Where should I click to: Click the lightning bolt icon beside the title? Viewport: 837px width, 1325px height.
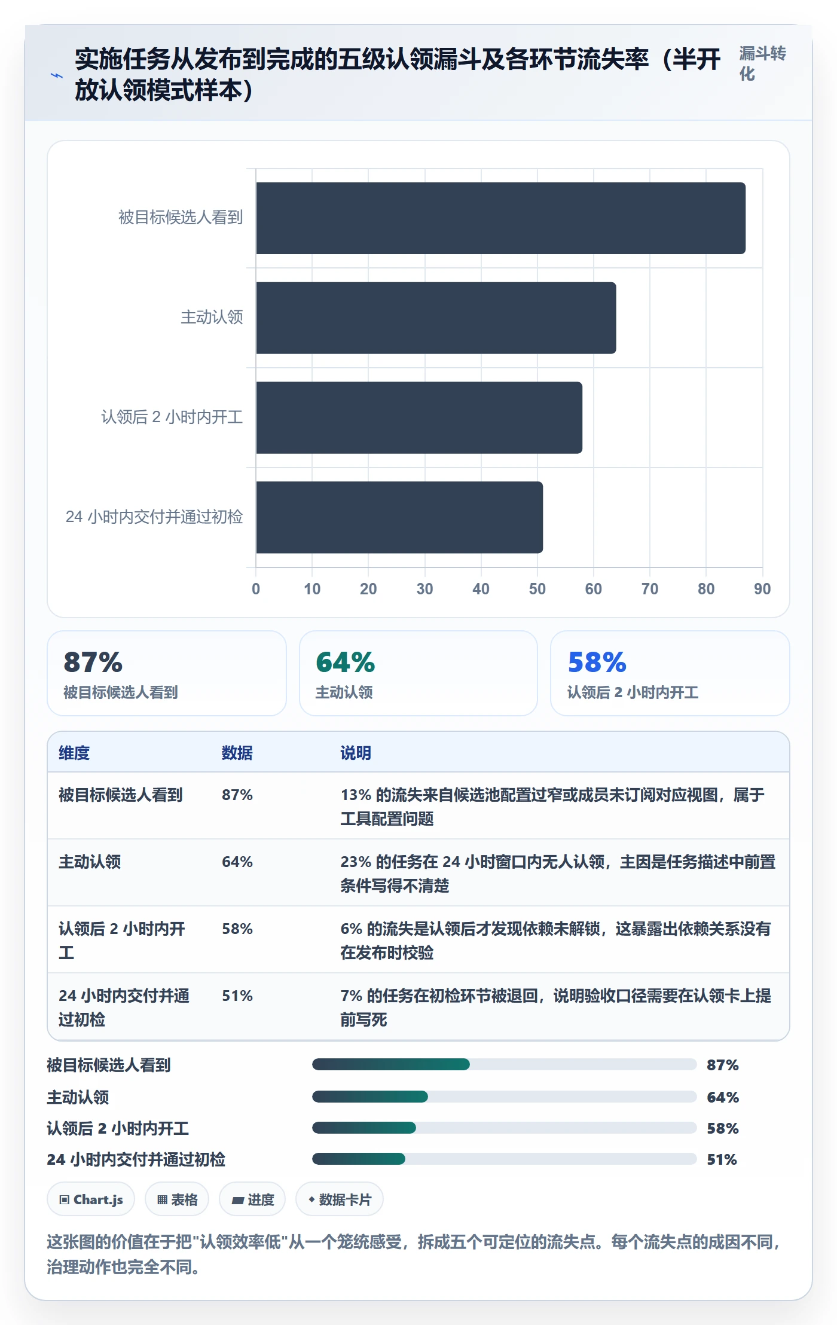click(57, 76)
